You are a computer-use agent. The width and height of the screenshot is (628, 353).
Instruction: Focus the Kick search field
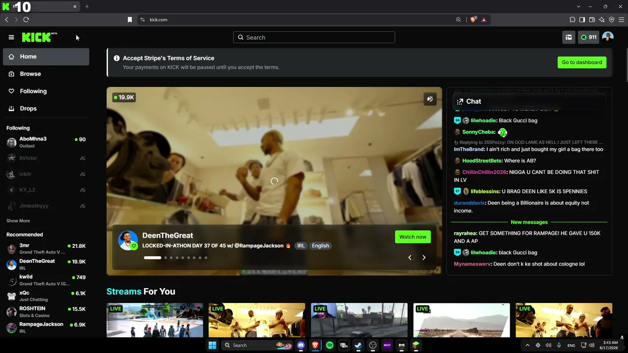314,37
